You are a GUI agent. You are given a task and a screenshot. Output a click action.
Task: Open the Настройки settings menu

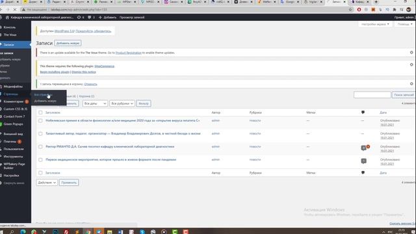(x=11, y=175)
